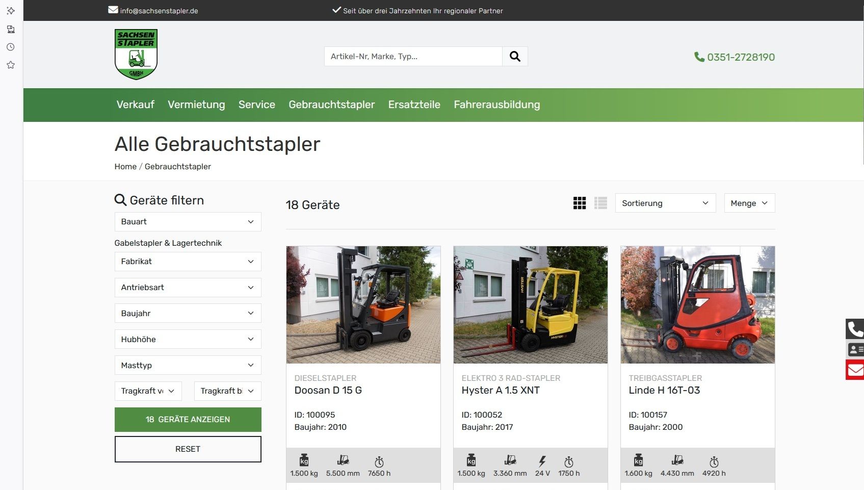This screenshot has height=490, width=864.
Task: Click the 18 Geräte results count
Action: [x=312, y=205]
